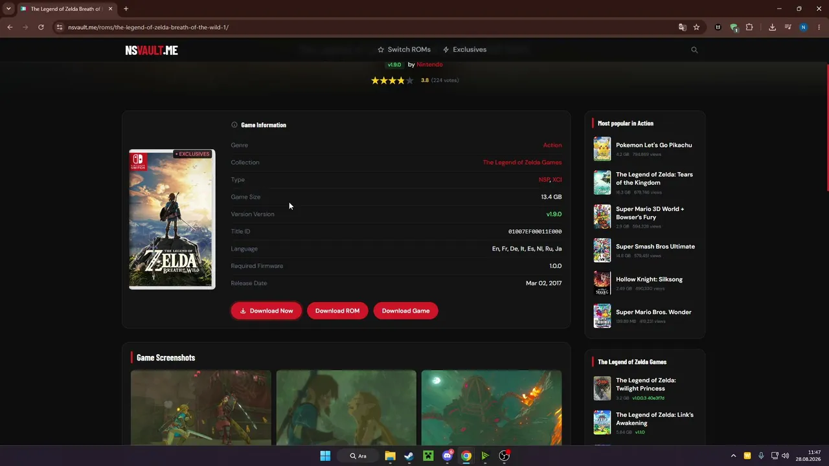Open Pokemon Let's Go Pikachu listing
Viewport: 829px width, 466px height.
click(644, 149)
